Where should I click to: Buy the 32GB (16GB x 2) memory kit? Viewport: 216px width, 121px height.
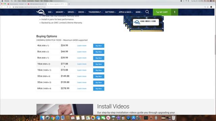[x=99, y=83]
